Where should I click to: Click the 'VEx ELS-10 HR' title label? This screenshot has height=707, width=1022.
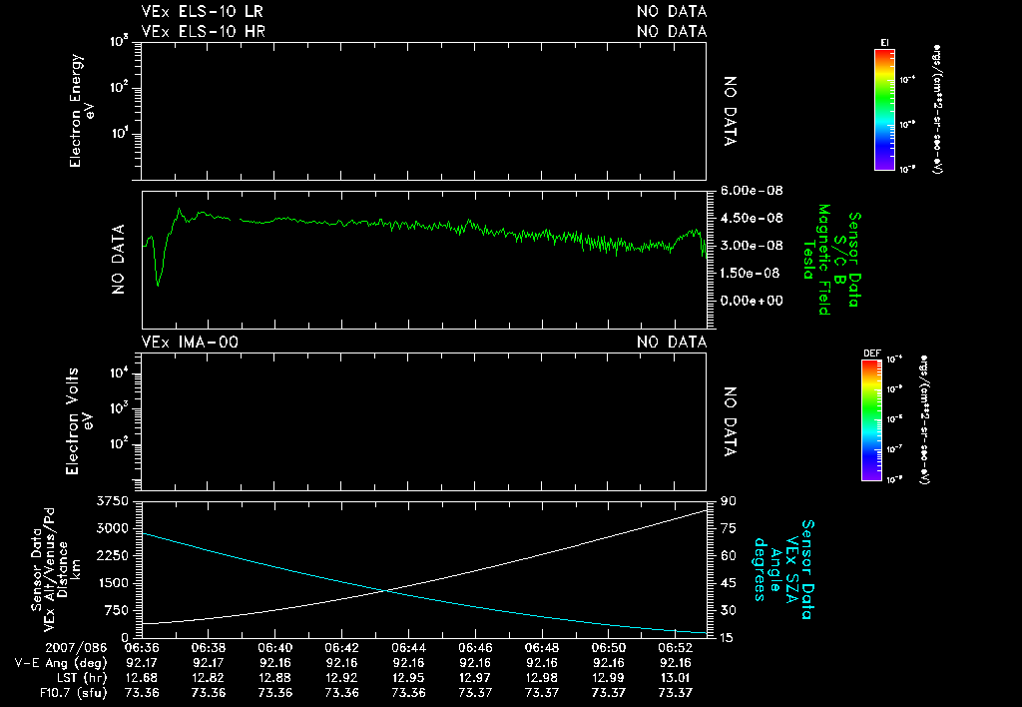[204, 31]
